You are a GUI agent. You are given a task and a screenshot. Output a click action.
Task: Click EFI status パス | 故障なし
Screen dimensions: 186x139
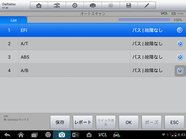[147, 31]
